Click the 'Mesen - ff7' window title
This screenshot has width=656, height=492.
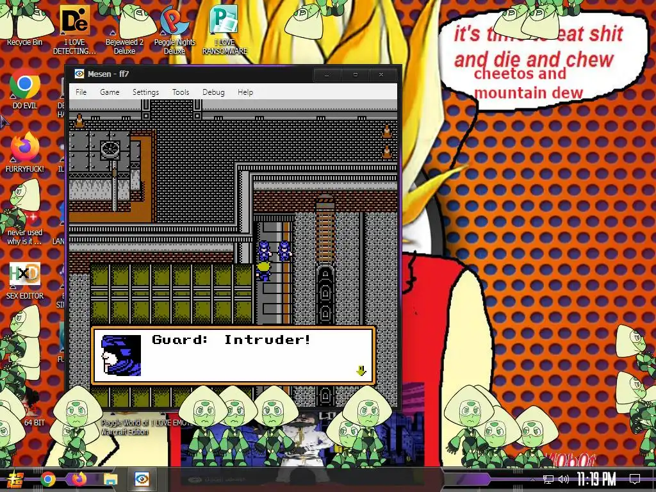pyautogui.click(x=108, y=74)
